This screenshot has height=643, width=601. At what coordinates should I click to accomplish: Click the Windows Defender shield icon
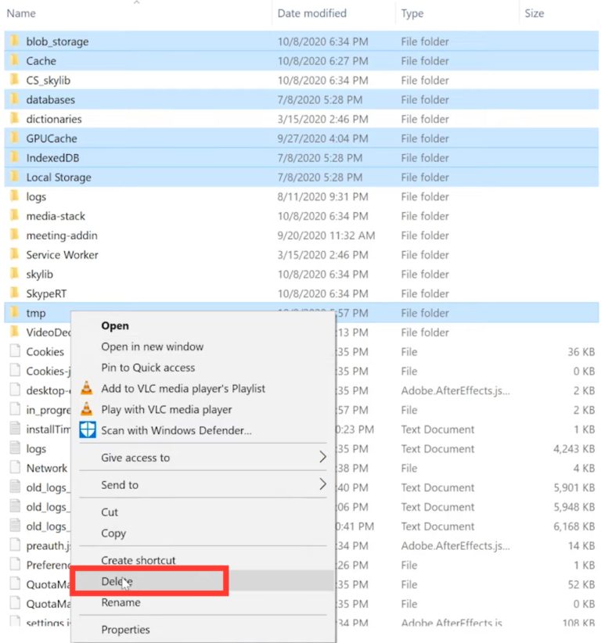[x=88, y=429]
